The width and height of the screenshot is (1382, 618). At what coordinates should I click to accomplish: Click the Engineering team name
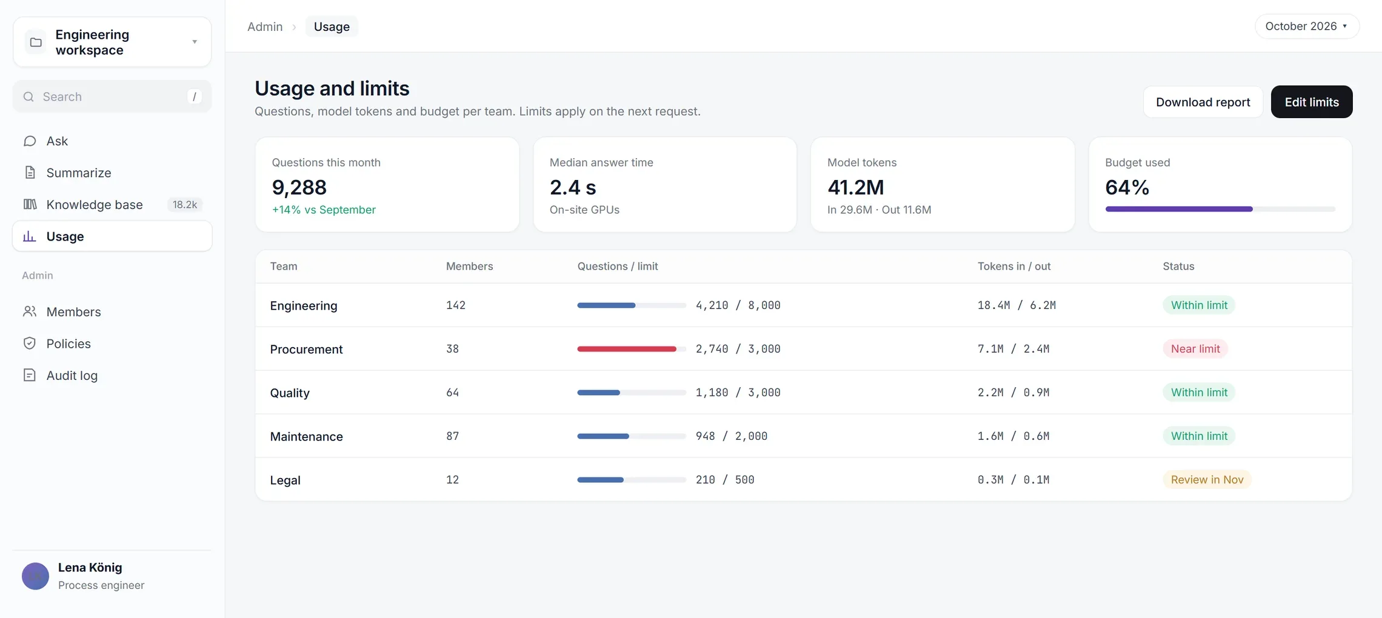tap(304, 305)
